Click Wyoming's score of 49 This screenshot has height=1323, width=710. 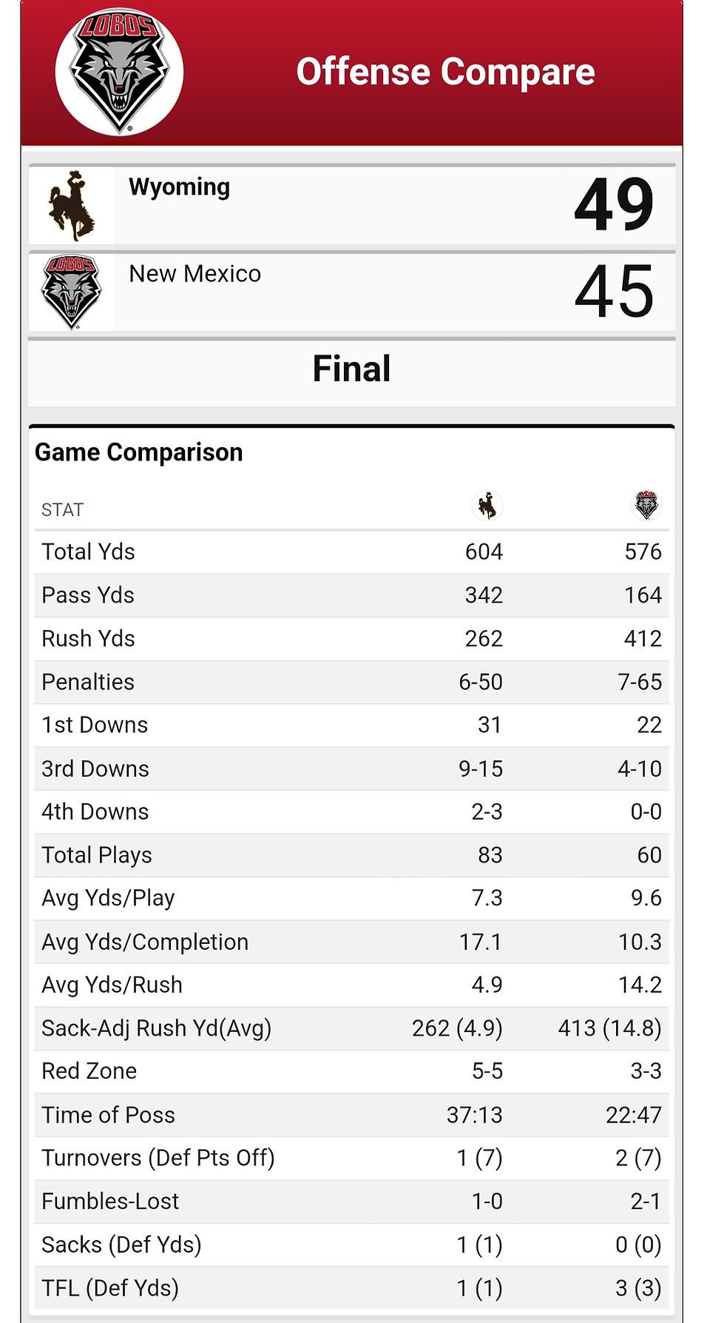[614, 205]
